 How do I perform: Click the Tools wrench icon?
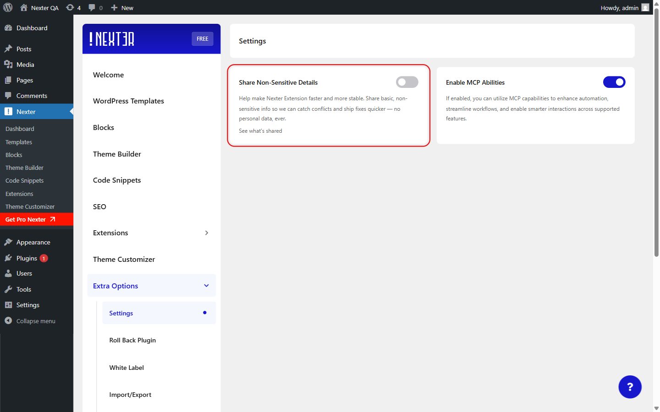(x=8, y=289)
